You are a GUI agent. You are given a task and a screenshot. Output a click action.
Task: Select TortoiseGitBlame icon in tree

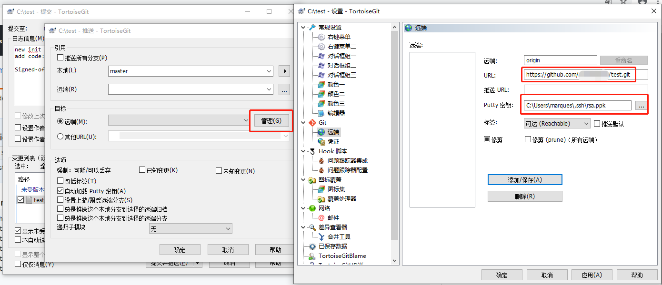point(312,256)
